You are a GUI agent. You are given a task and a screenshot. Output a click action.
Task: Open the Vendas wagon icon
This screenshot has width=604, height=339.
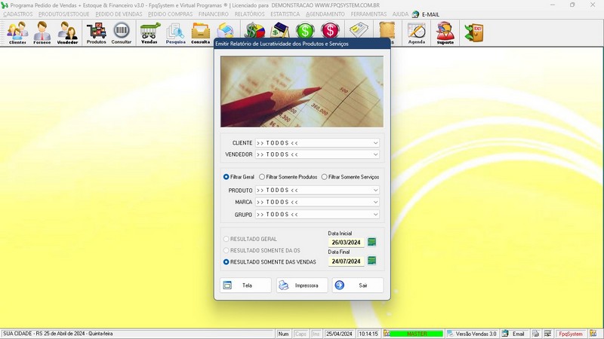[x=149, y=32]
